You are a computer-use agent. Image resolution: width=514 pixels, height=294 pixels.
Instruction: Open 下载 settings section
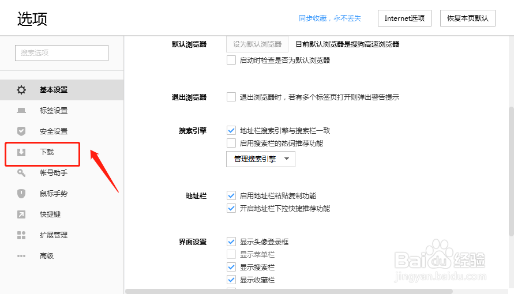[x=62, y=152]
